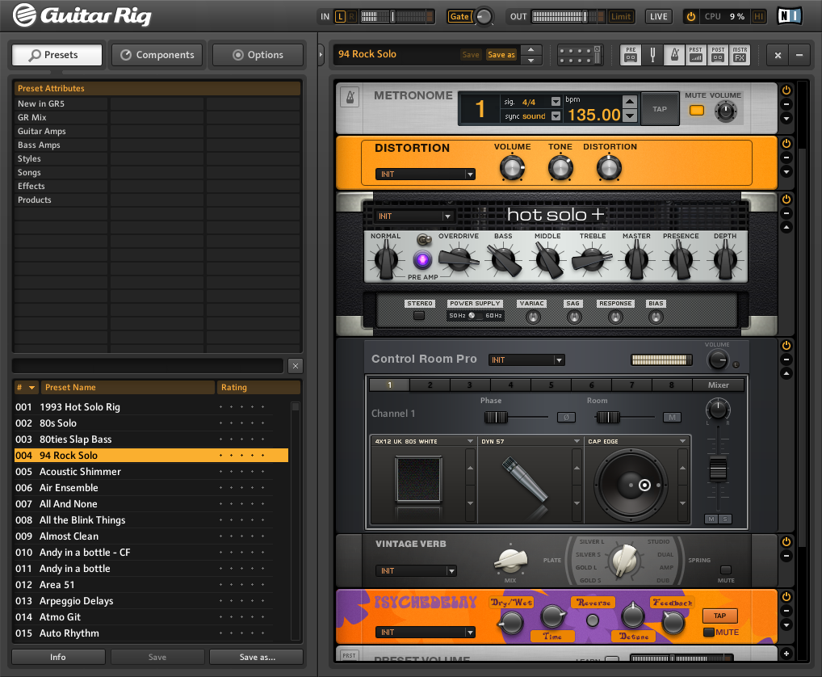Remove the Hot Solo+ amp with minus
Image resolution: width=822 pixels, height=677 pixels.
coord(786,213)
